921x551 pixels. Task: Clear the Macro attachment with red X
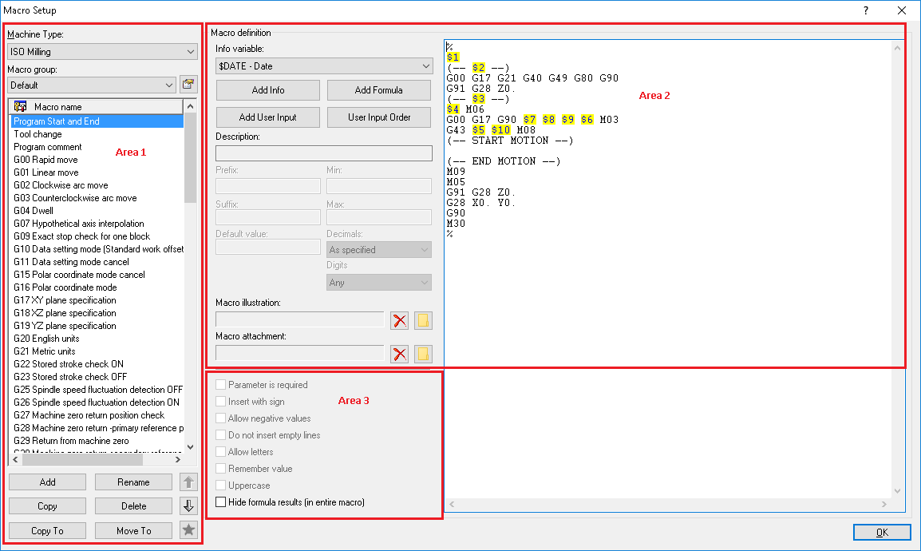point(399,354)
